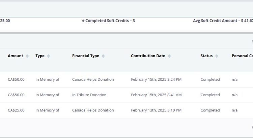This screenshot has height=138, width=253.
Task: Select the Status column header label
Action: tap(206, 56)
